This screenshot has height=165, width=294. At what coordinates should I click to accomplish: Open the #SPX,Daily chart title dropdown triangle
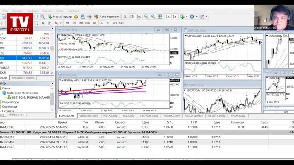tap(60, 80)
